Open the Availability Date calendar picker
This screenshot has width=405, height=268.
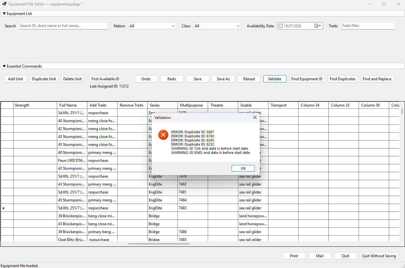pos(318,26)
